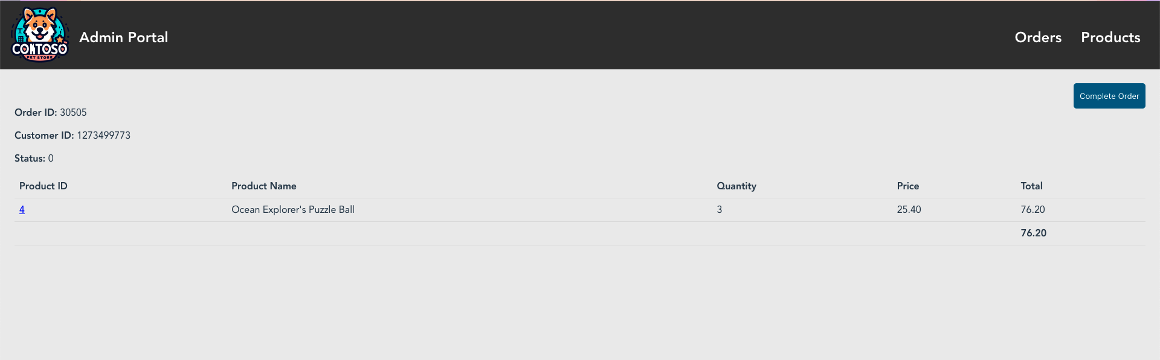Open product details via Product ID 4 link

tap(22, 209)
